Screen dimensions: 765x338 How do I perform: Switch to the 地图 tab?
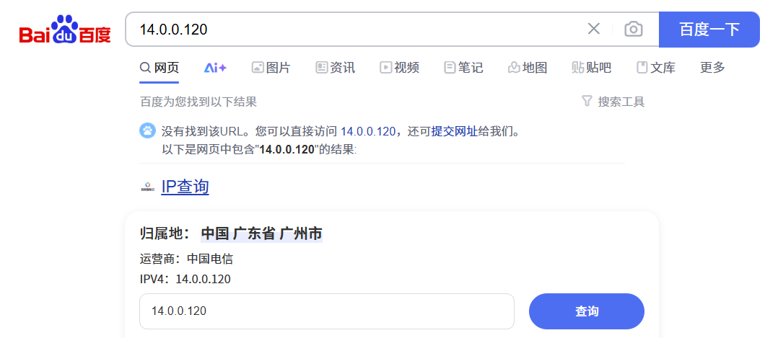pos(528,68)
